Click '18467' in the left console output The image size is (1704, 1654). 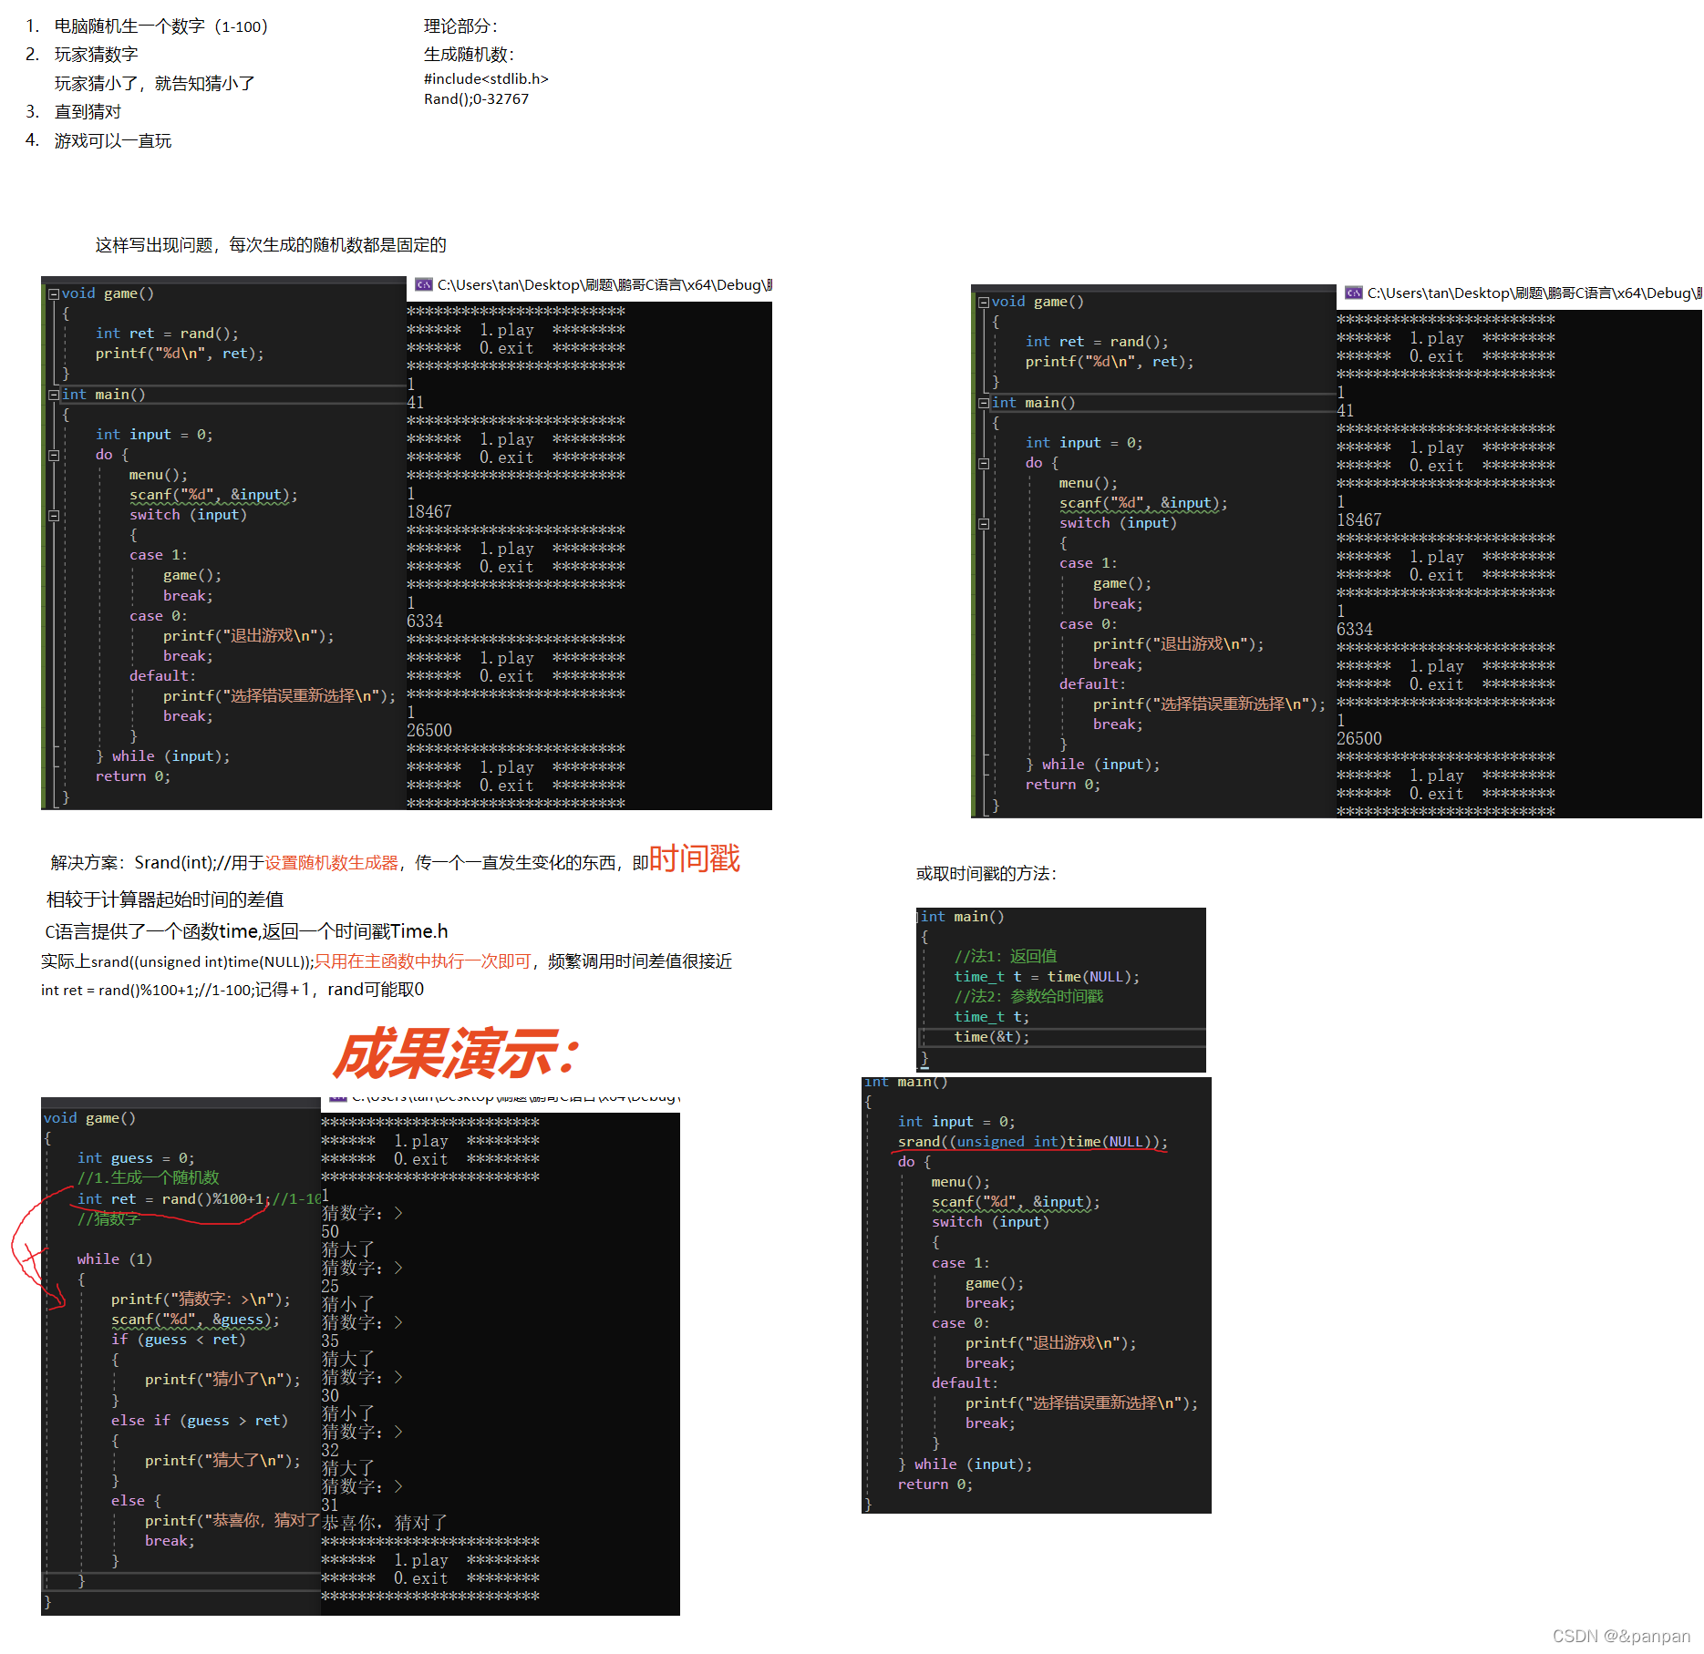click(429, 512)
